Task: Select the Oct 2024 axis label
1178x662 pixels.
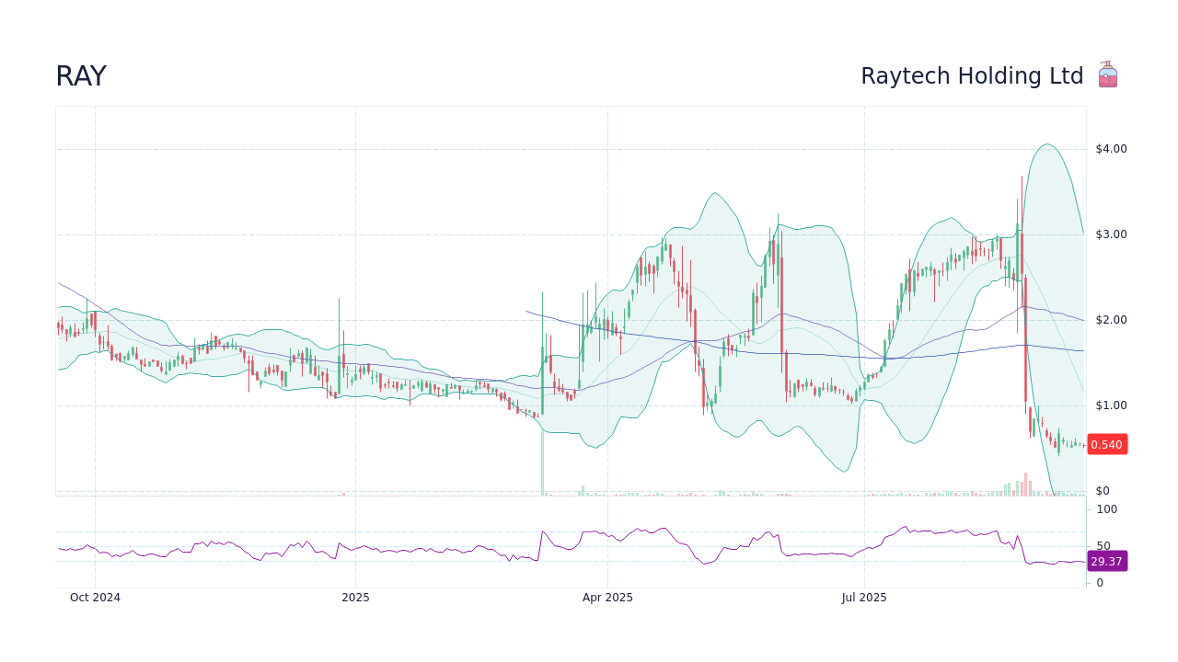Action: pyautogui.click(x=95, y=598)
